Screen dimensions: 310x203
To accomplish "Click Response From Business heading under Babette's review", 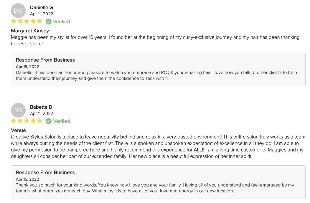I will coord(45,172).
